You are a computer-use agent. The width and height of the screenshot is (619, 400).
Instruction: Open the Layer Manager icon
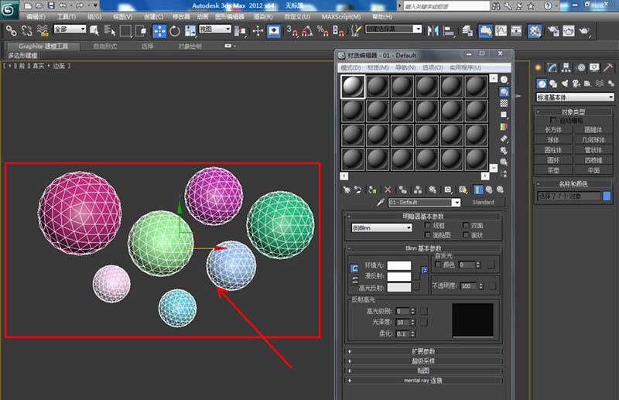click(468, 31)
